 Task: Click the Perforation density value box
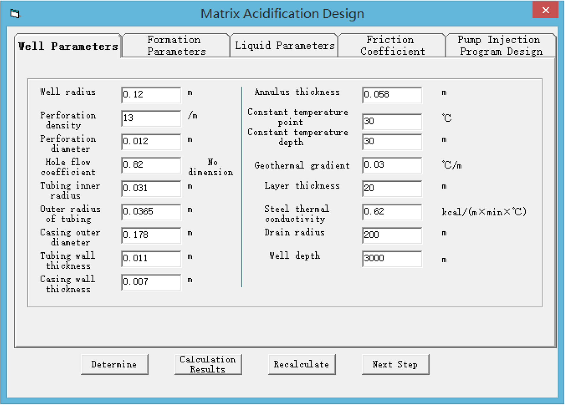(x=150, y=118)
